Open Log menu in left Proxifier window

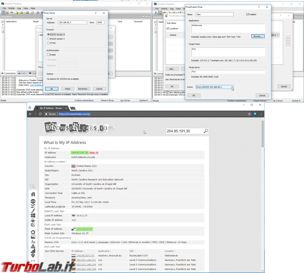point(19,8)
